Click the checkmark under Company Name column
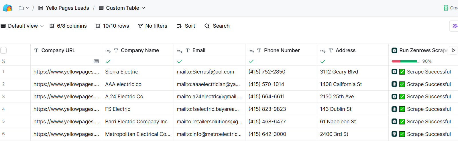 108,61
